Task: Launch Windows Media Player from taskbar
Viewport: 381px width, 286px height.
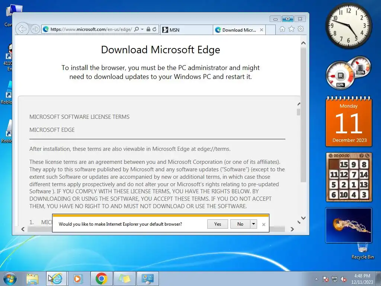Action: [78, 279]
